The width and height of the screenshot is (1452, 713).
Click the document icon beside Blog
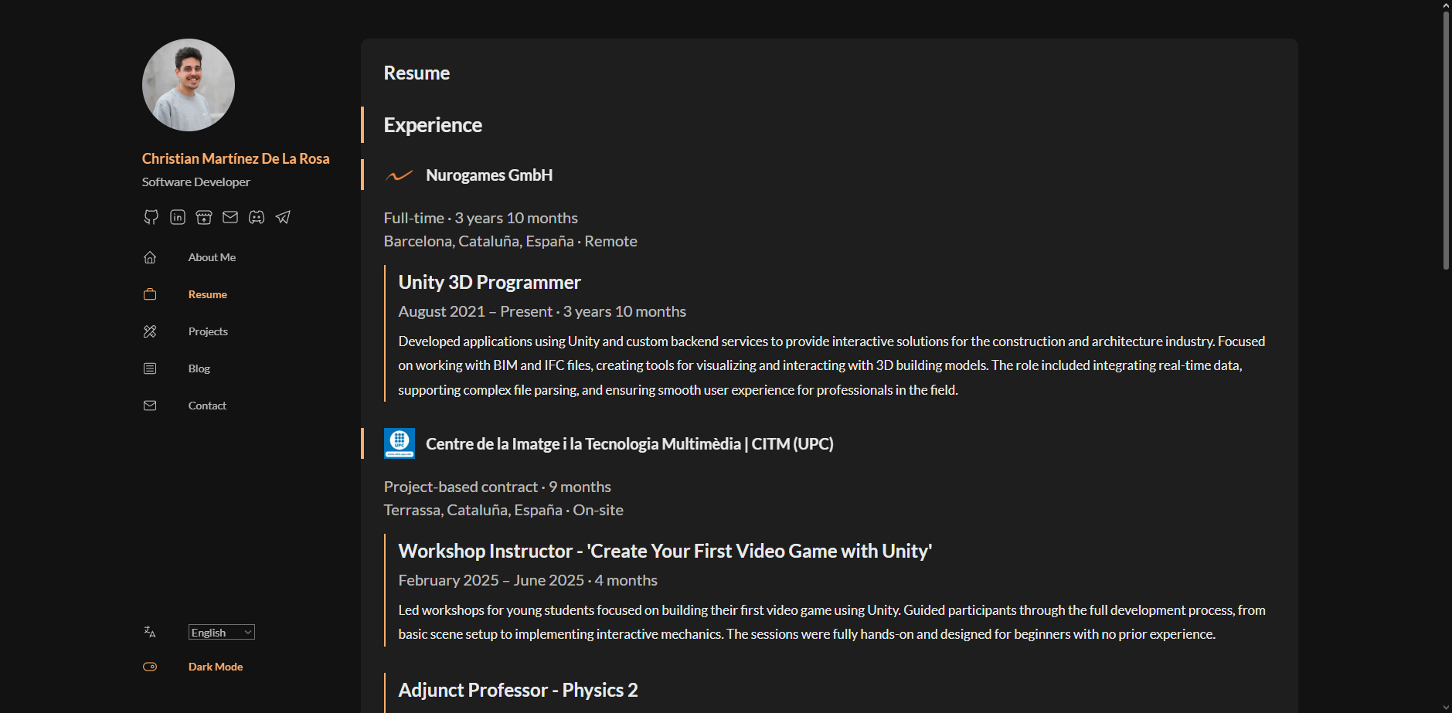tap(150, 368)
